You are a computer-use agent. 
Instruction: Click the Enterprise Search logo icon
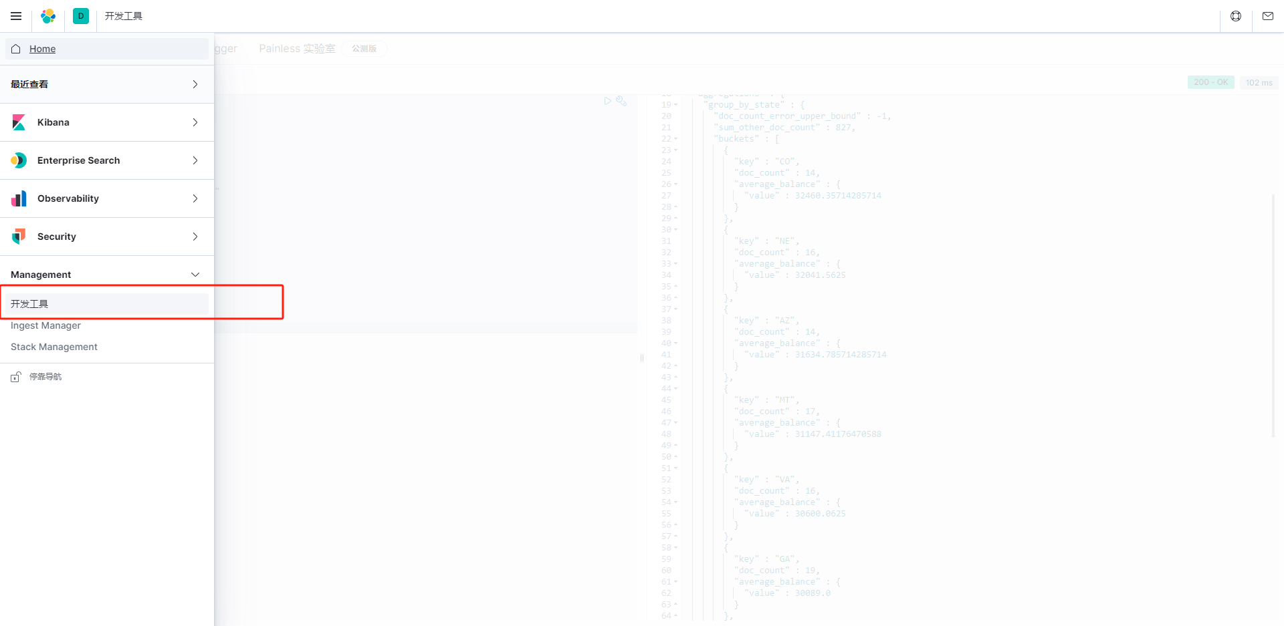(x=19, y=160)
